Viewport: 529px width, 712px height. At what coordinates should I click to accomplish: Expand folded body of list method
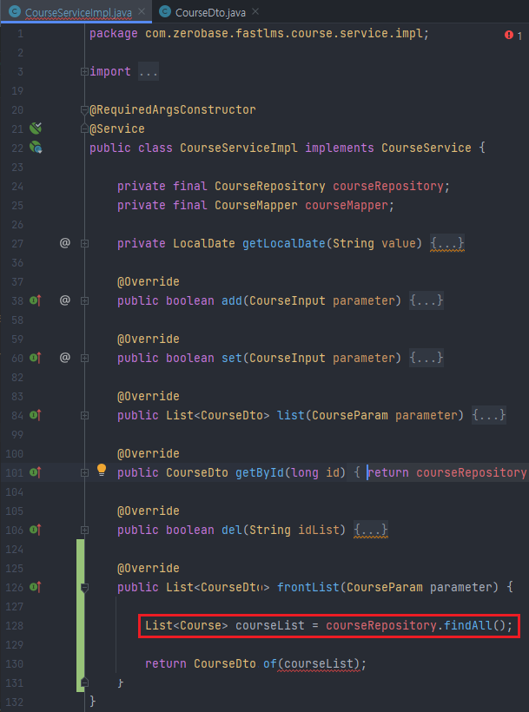click(x=488, y=416)
